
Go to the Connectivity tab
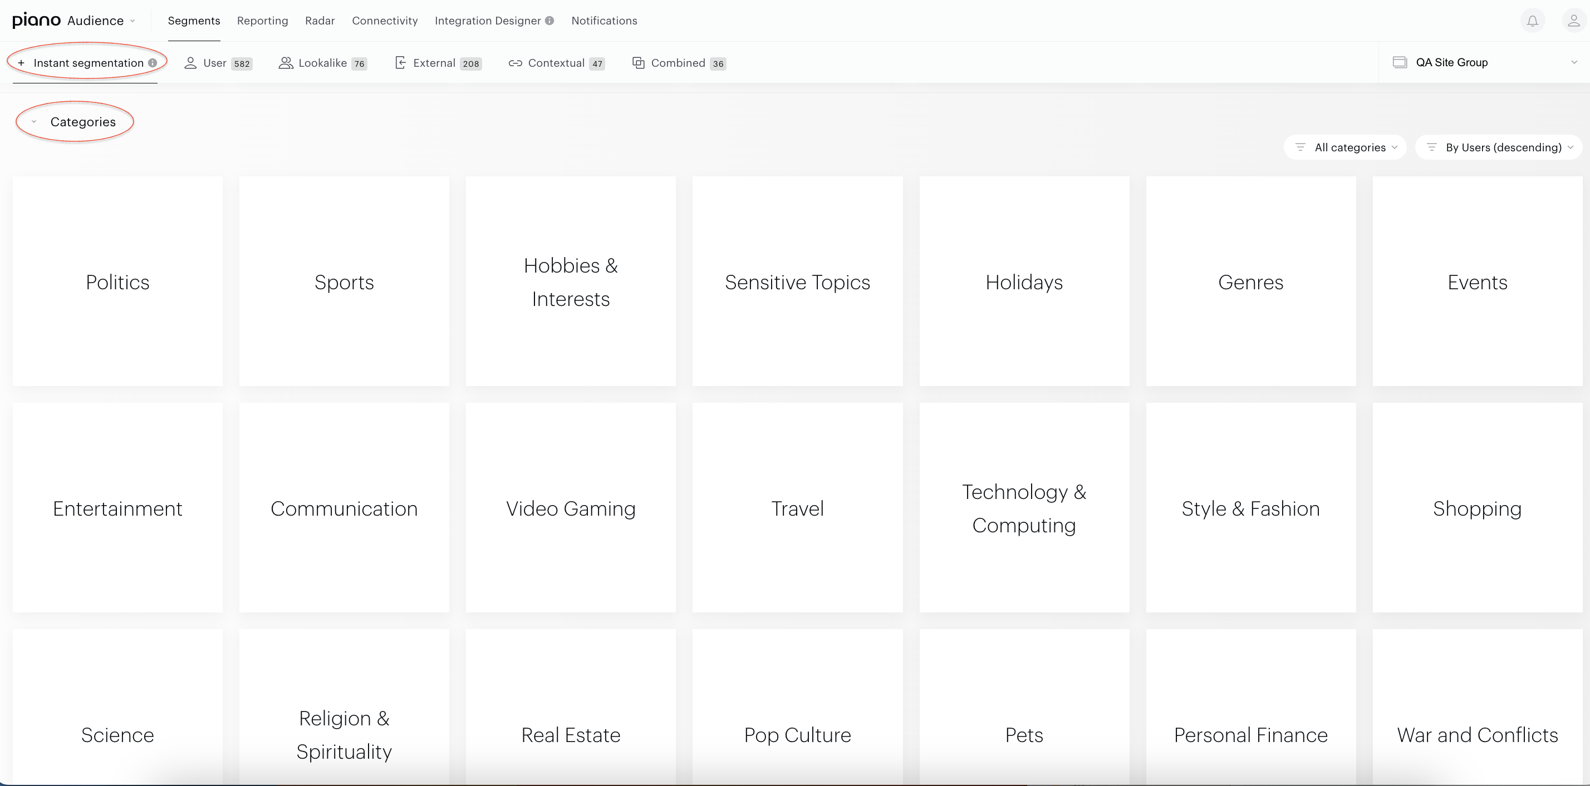tap(385, 21)
